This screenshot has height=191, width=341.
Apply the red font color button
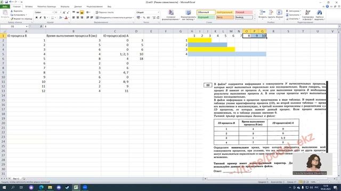tap(66, 18)
